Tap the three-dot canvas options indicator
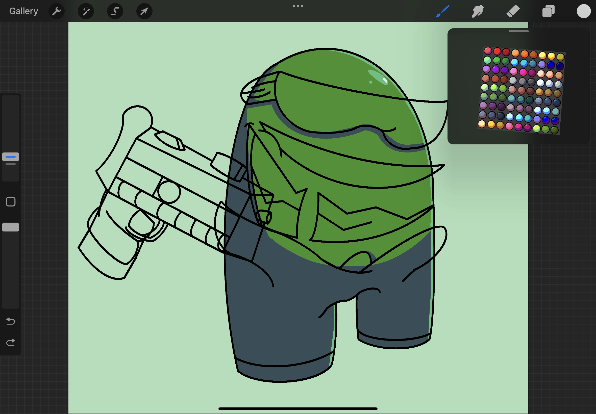 (x=298, y=6)
